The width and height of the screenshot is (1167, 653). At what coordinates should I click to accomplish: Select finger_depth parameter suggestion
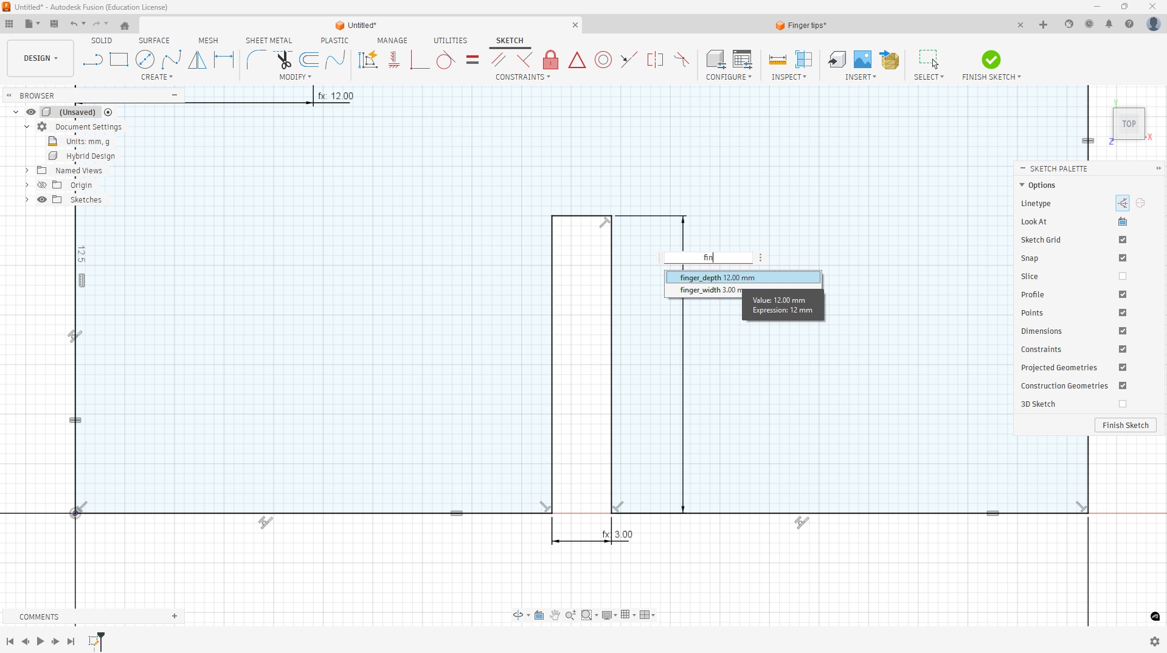click(743, 278)
